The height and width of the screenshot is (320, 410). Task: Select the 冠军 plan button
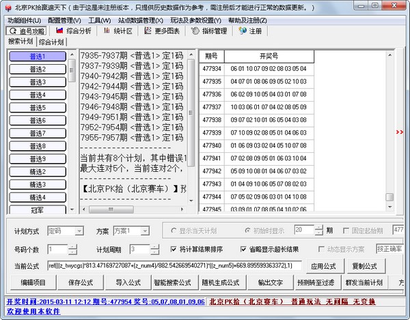pyautogui.click(x=38, y=209)
